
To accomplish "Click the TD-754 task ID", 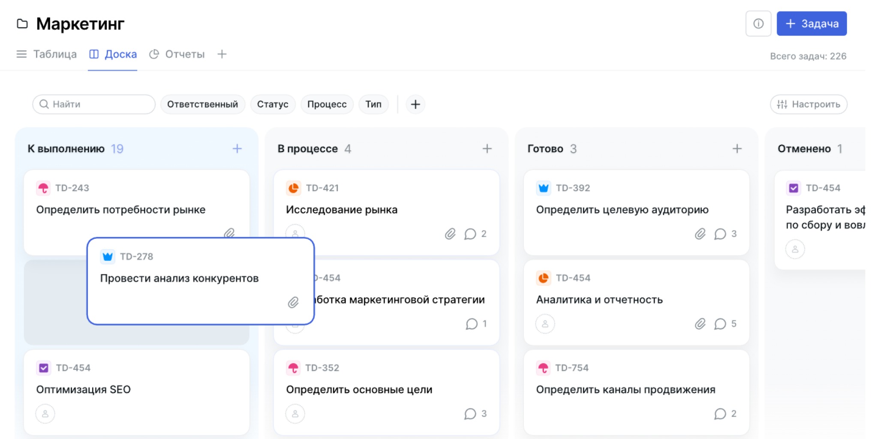I will [572, 368].
